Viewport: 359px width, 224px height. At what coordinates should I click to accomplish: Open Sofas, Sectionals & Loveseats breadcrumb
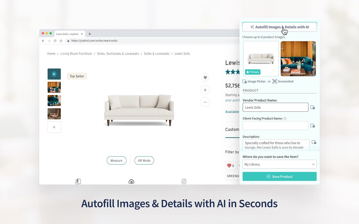tap(118, 54)
